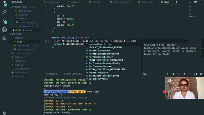Pick the PerformanceResourceTiming suggestion
The width and height of the screenshot is (204, 115).
click(x=114, y=63)
